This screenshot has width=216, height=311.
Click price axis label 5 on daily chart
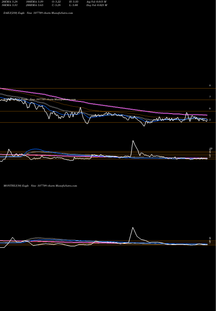tap(210, 120)
